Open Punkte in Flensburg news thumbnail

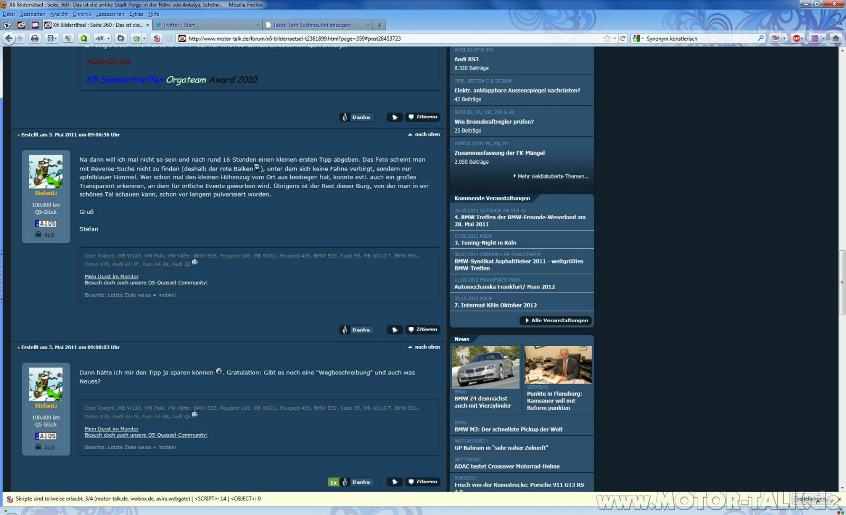(x=558, y=364)
